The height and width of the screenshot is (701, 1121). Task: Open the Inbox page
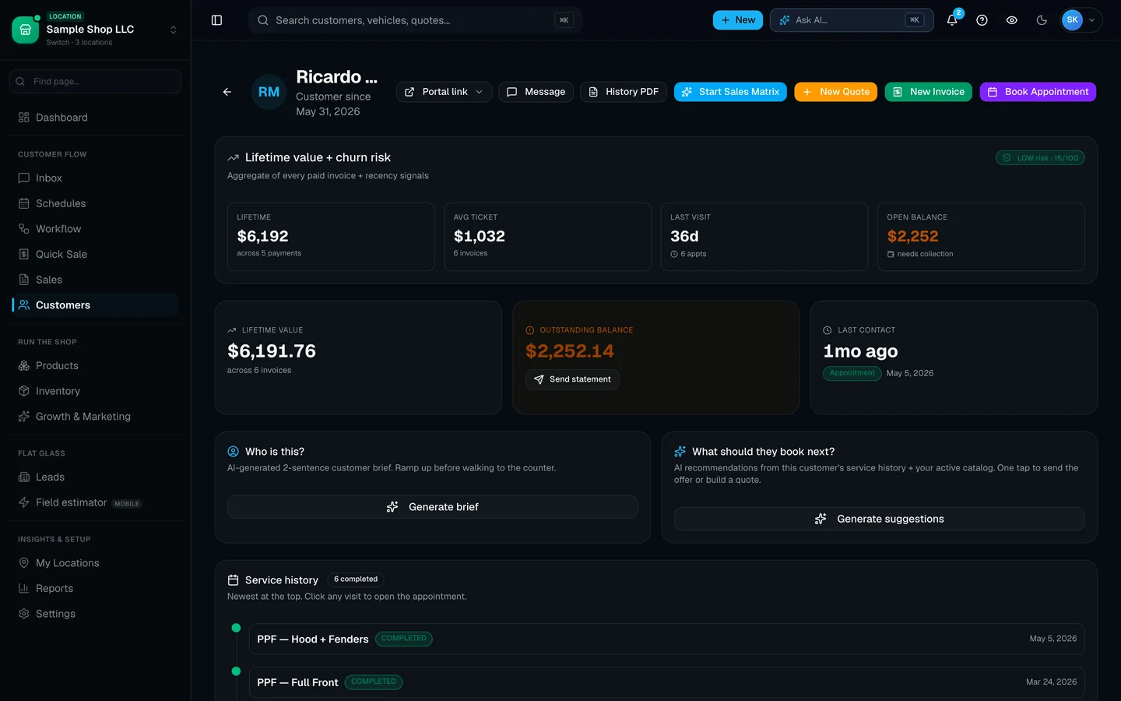95,178
